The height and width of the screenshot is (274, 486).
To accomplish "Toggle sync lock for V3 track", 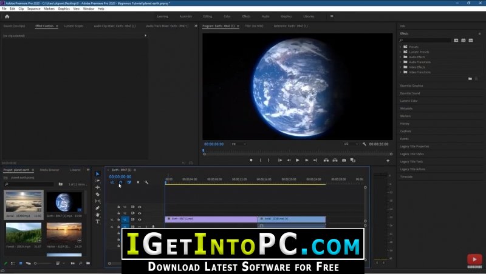I will pyautogui.click(x=132, y=207).
